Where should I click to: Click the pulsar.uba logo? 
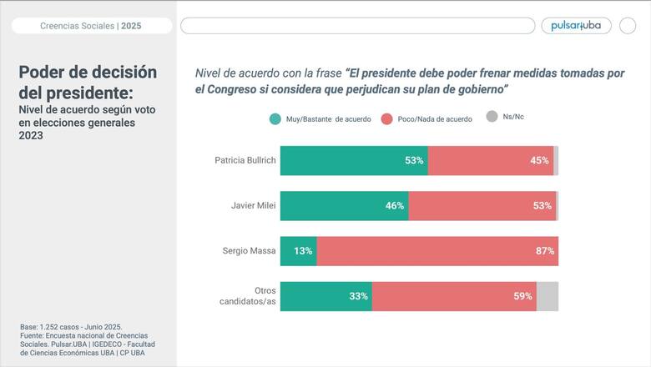click(x=576, y=26)
